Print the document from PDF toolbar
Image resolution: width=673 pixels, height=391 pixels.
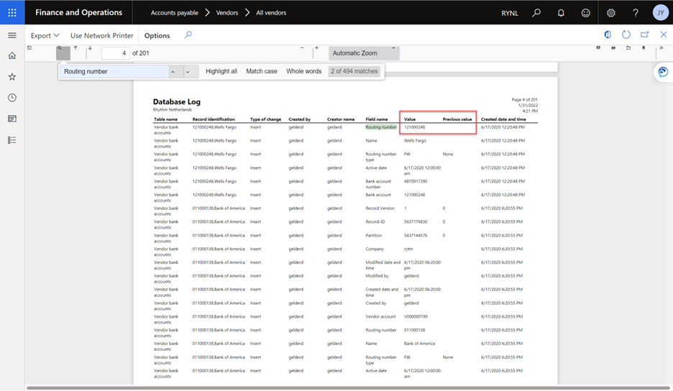click(613, 47)
